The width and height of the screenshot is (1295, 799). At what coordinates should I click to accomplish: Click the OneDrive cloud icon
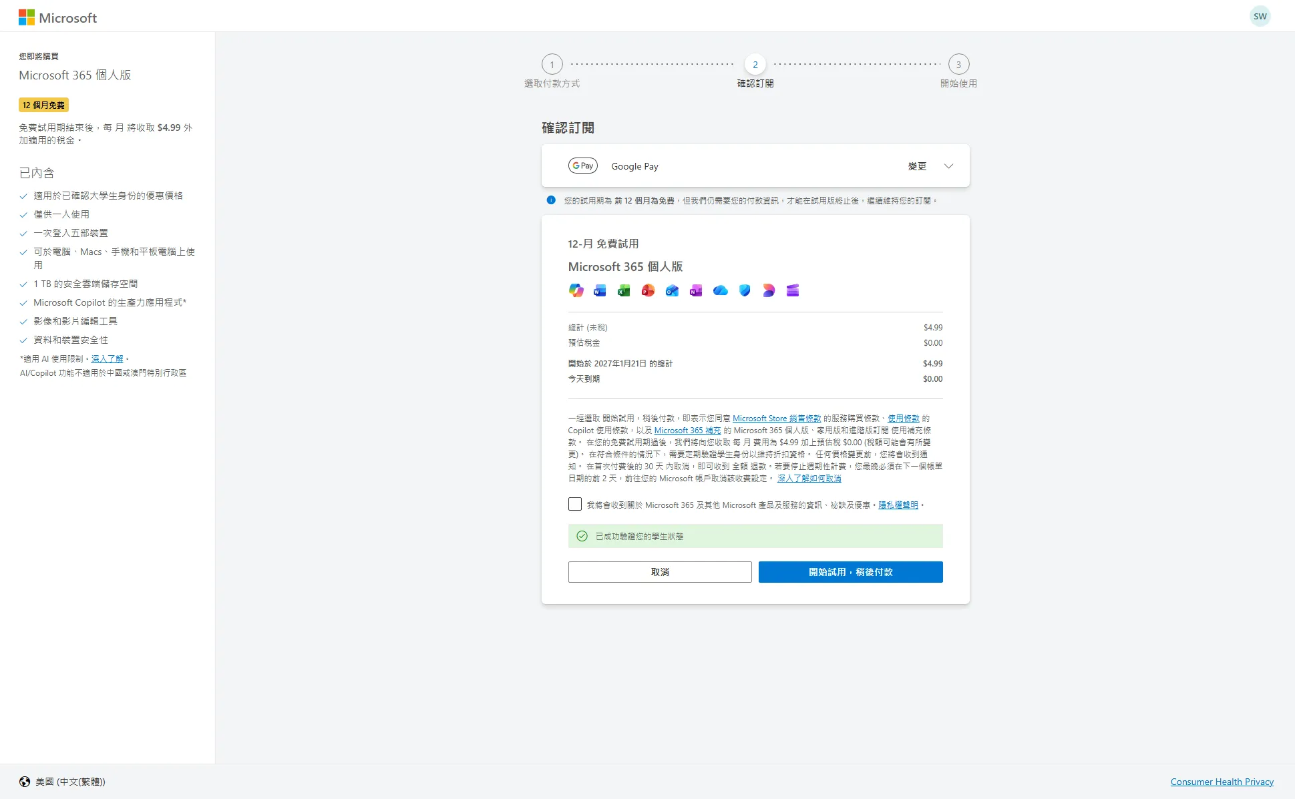pos(720,290)
